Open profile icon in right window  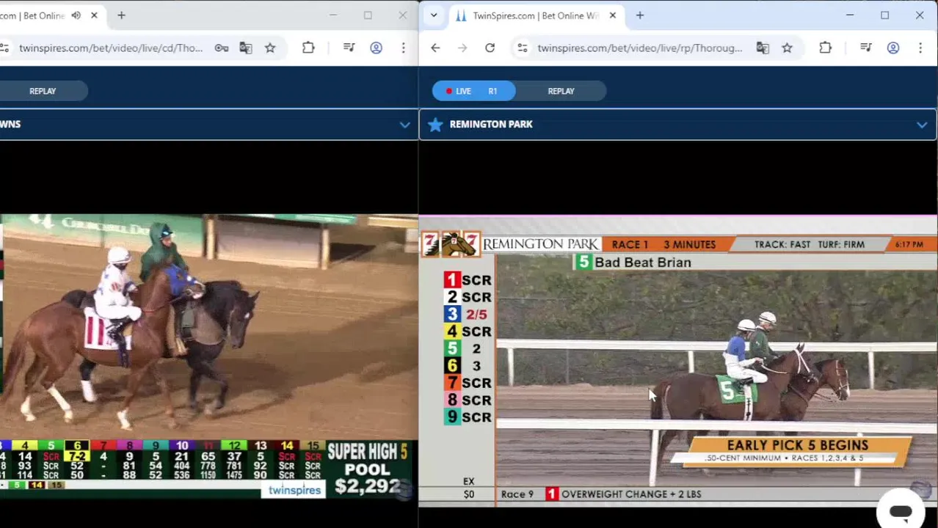[x=893, y=48]
